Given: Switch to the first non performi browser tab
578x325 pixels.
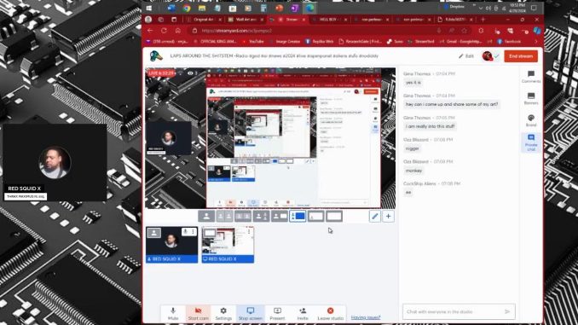Looking at the screenshot, I should click(371, 19).
